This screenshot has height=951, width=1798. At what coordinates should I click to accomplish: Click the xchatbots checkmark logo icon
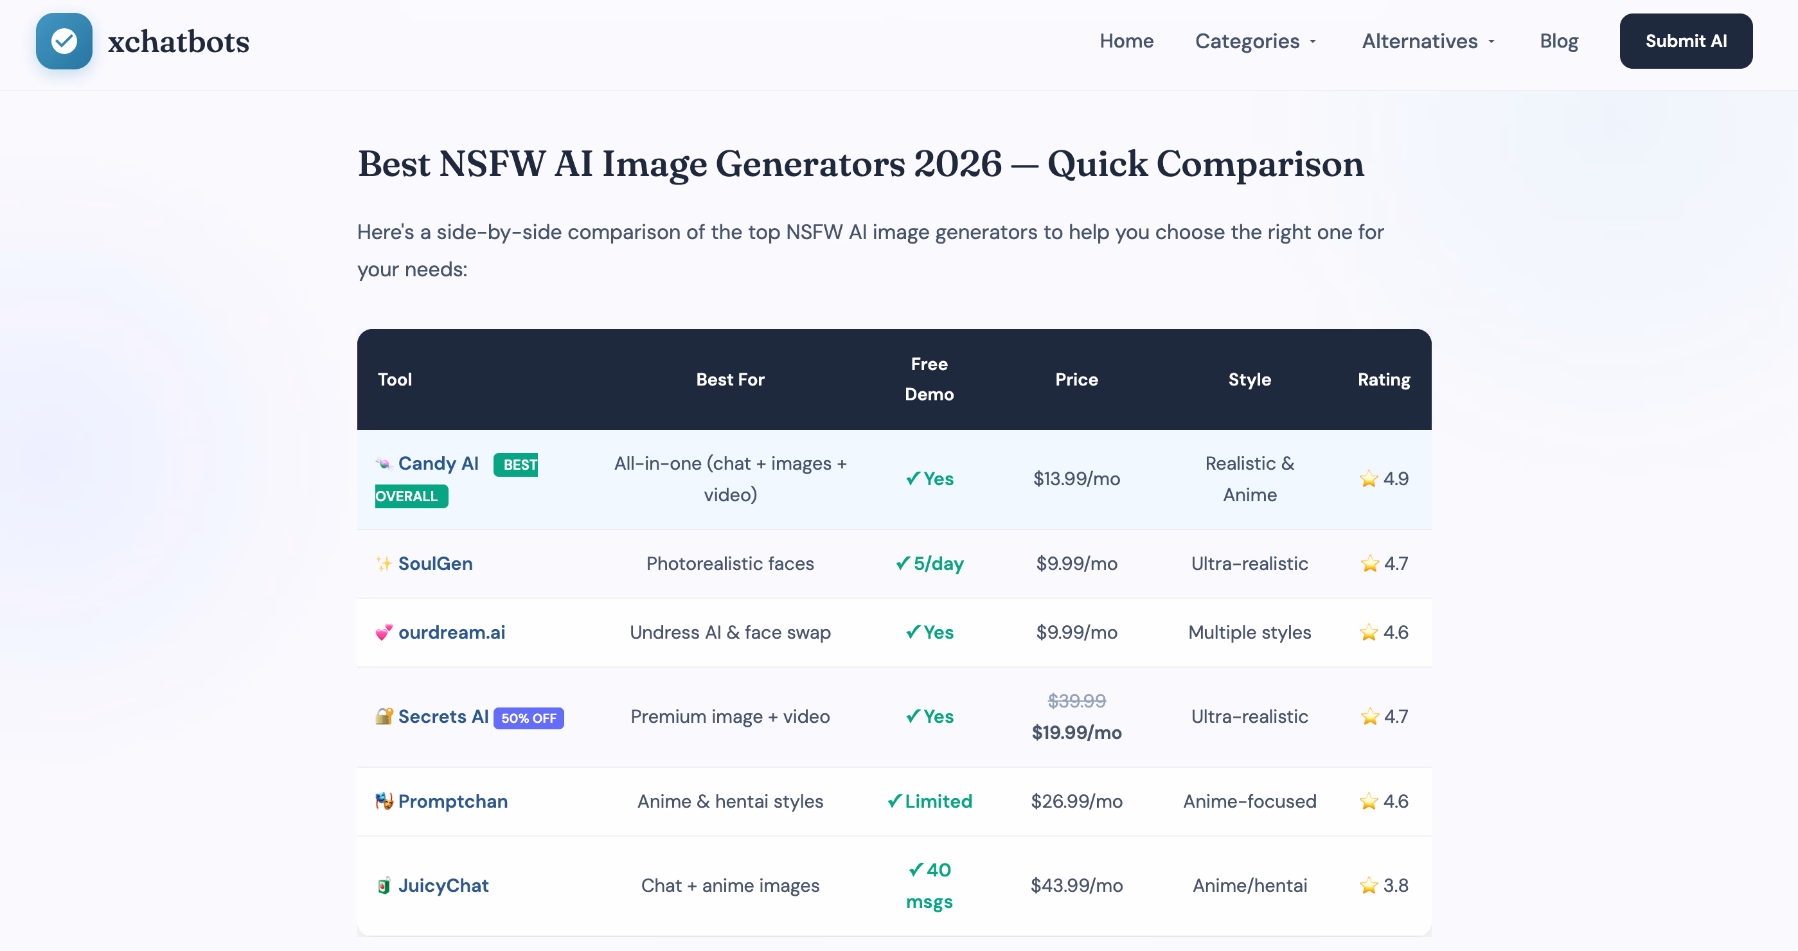(64, 41)
